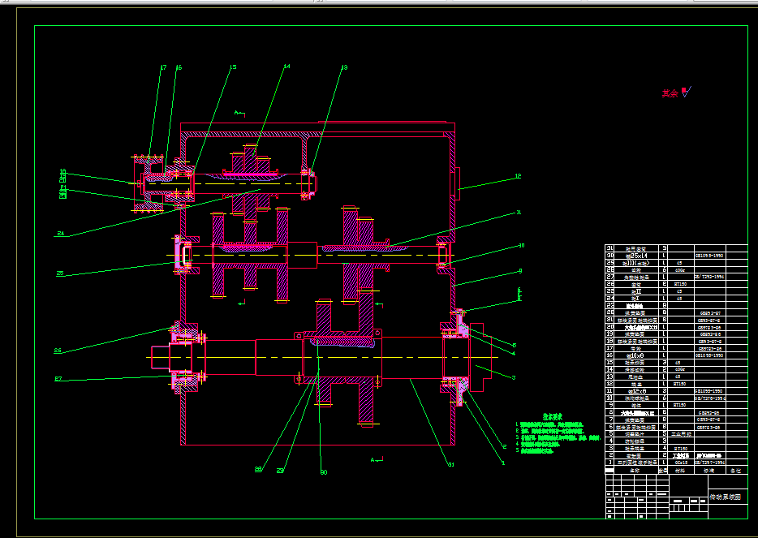Click balloon callout 12 right of the housing
The height and width of the screenshot is (538, 758).
click(x=519, y=176)
